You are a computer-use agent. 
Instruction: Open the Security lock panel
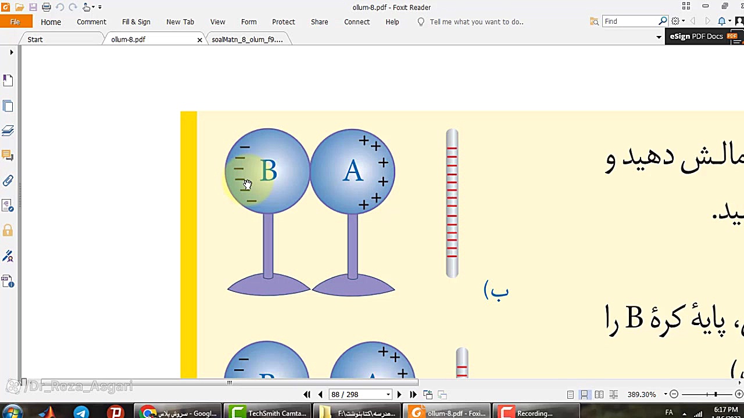8,230
